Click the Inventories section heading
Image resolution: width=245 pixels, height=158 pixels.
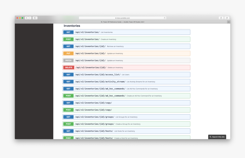(72, 26)
